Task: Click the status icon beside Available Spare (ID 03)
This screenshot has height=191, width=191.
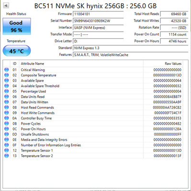Action: [x=7, y=81]
